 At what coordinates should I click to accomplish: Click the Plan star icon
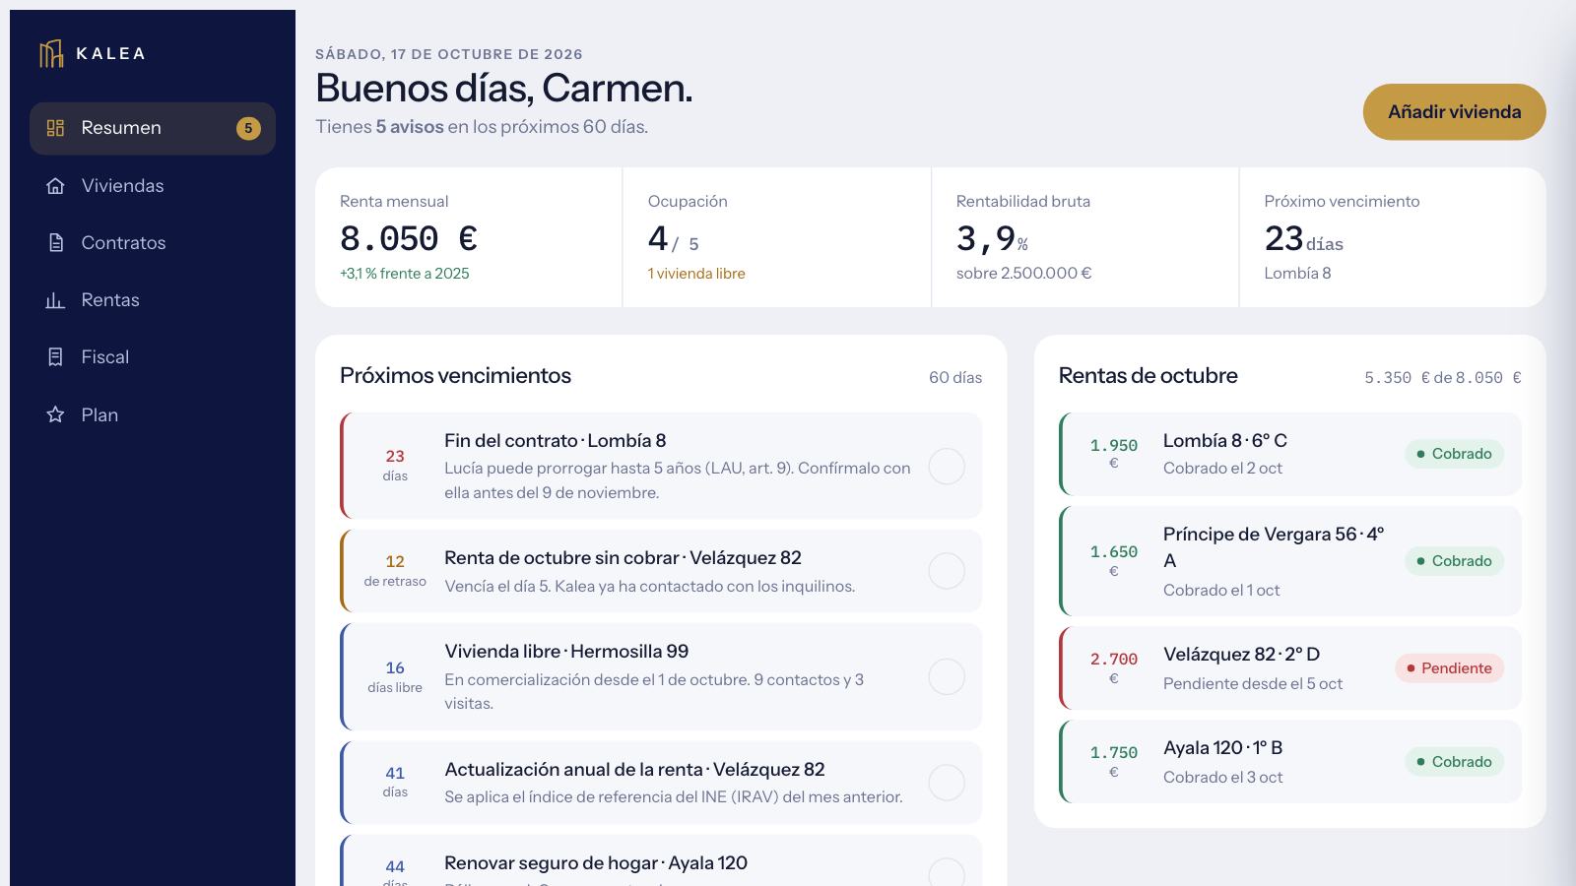point(55,414)
